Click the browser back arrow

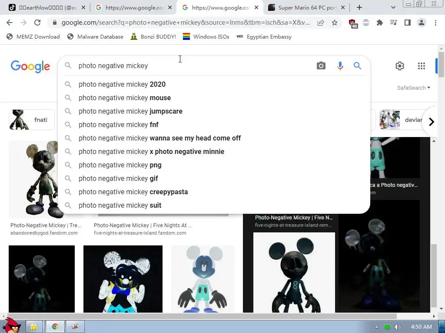click(x=10, y=23)
